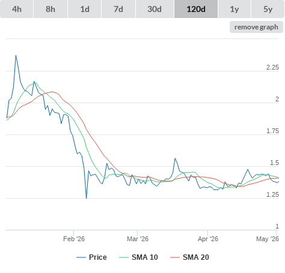Viewport: 285px width, 273px height.
Task: Click the blue Price line legend marker
Action: (x=81, y=257)
